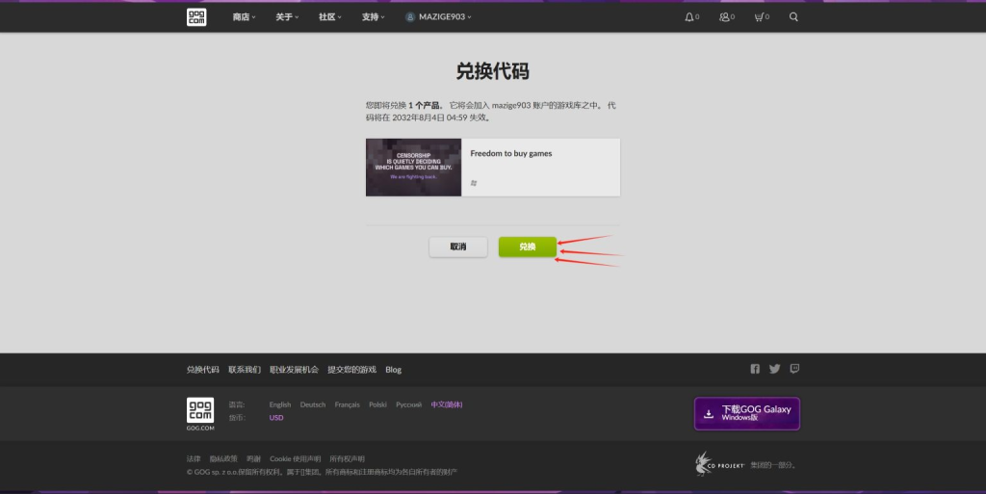Click the CD Projekt logo in footer
The height and width of the screenshot is (494, 986).
coord(719,464)
